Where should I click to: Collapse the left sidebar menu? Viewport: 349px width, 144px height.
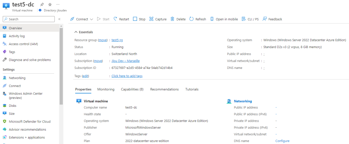[x=59, y=19]
